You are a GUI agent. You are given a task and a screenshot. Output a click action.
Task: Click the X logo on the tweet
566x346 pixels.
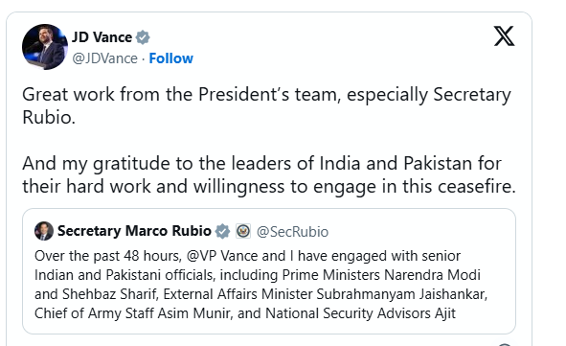coord(504,36)
